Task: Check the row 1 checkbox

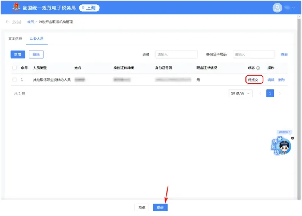Action: (x=14, y=80)
